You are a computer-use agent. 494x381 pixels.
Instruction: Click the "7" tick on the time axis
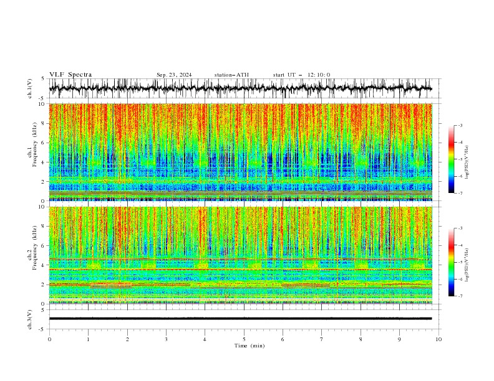click(321, 339)
